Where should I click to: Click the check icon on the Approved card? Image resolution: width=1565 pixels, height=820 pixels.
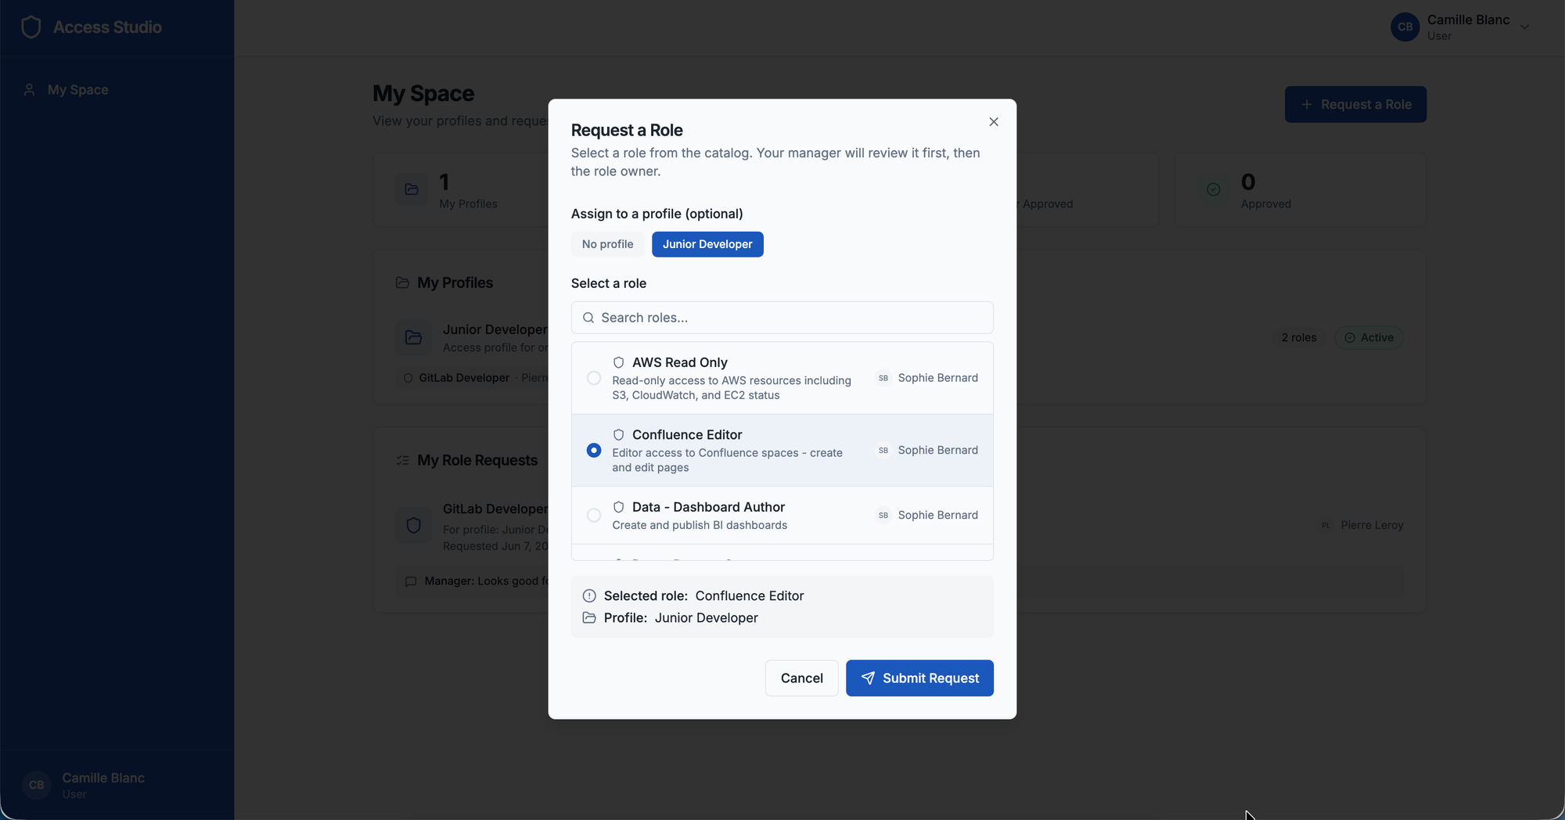1214,189
